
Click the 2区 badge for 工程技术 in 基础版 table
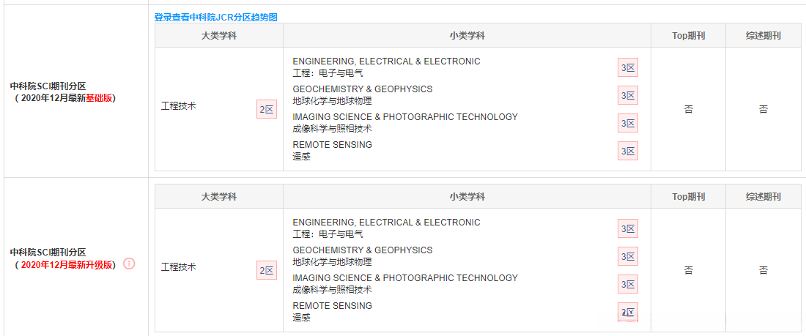coord(267,110)
